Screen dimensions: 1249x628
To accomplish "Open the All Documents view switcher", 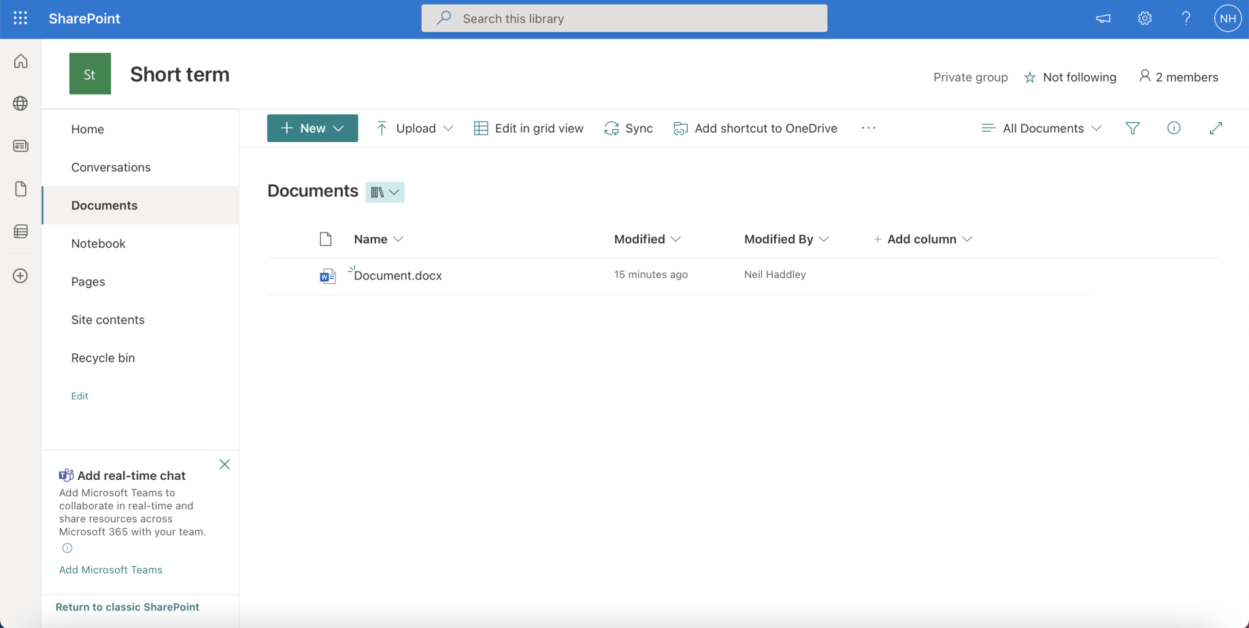I will tap(1042, 128).
